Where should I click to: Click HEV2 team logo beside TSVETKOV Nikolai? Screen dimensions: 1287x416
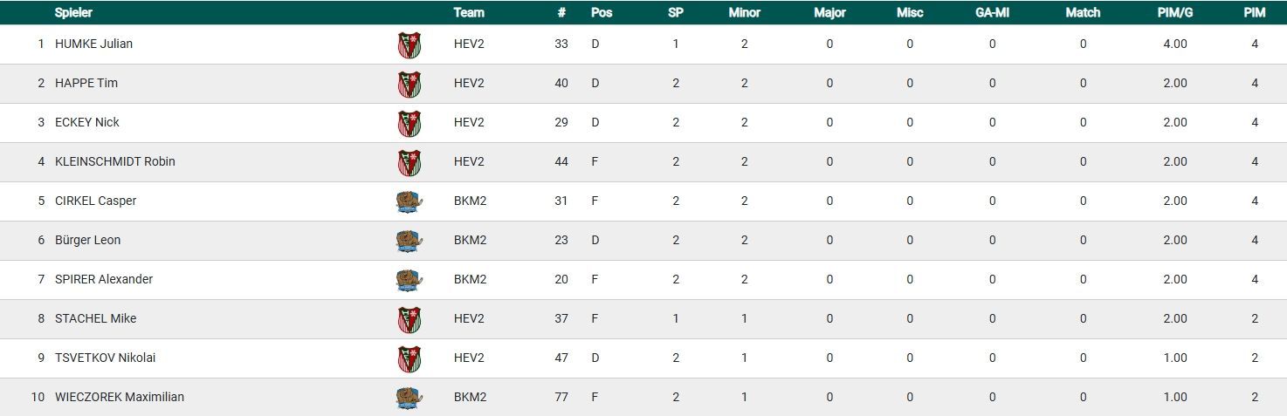[409, 358]
